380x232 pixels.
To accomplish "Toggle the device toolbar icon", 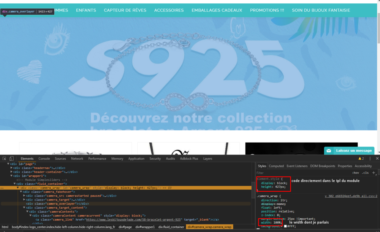I will (x=11, y=159).
